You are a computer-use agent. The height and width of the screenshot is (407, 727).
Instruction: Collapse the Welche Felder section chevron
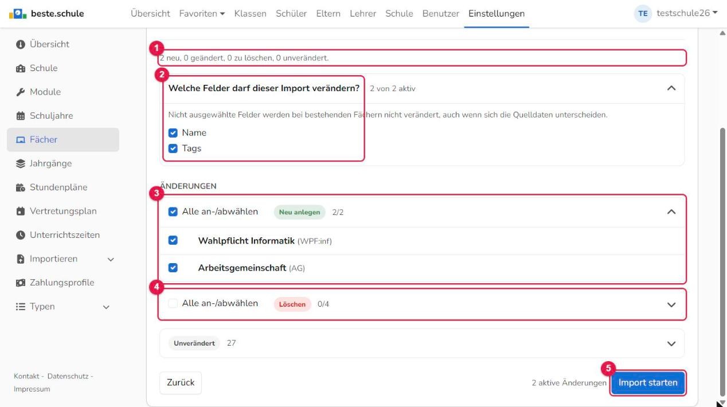(671, 88)
